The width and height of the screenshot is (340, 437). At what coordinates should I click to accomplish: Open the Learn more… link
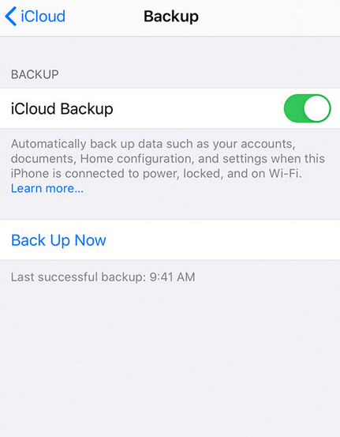[x=47, y=188]
